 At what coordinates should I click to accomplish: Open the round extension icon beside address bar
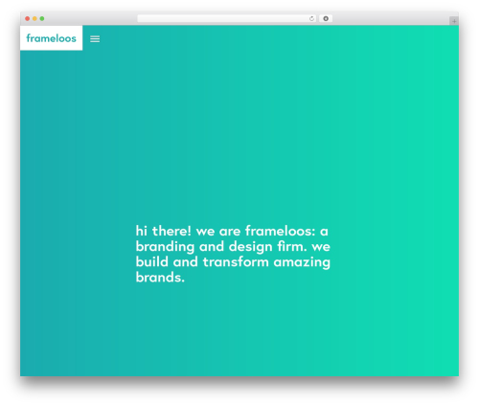pyautogui.click(x=326, y=18)
